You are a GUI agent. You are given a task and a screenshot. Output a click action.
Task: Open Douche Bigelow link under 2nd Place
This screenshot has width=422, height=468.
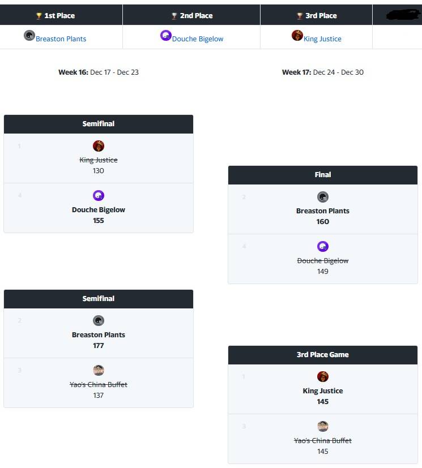tap(198, 39)
